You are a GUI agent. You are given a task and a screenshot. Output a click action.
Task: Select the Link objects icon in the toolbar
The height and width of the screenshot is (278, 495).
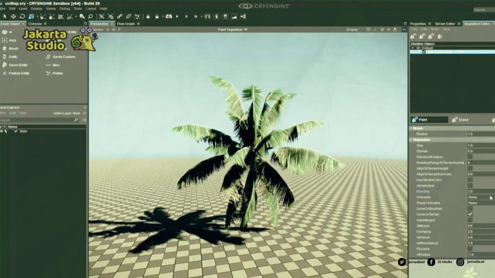click(x=120, y=17)
